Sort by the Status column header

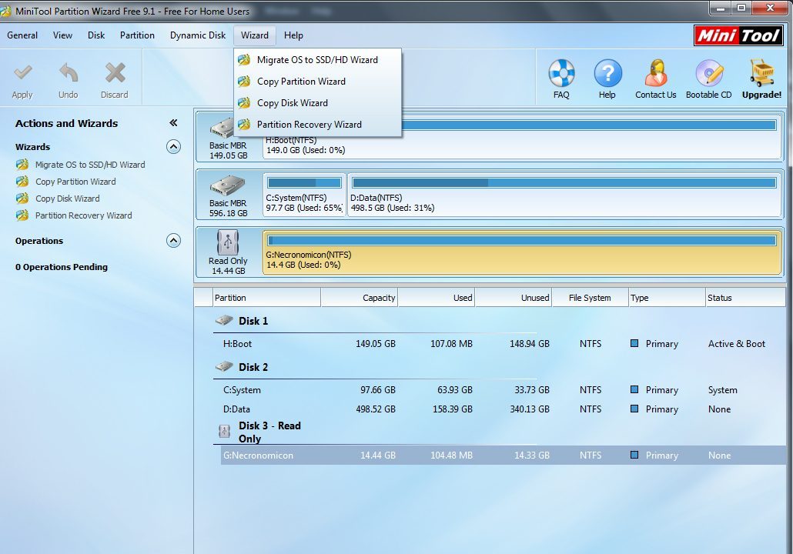745,298
